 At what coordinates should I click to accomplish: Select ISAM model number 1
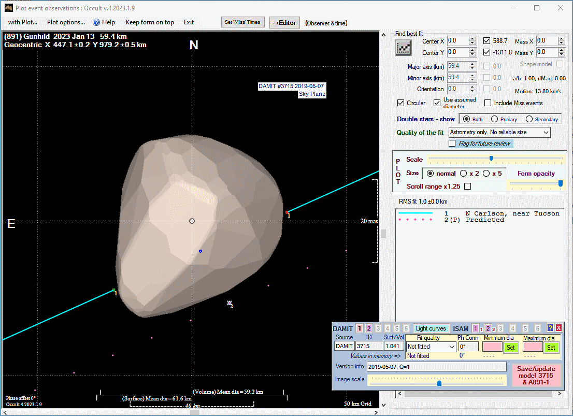coord(476,328)
